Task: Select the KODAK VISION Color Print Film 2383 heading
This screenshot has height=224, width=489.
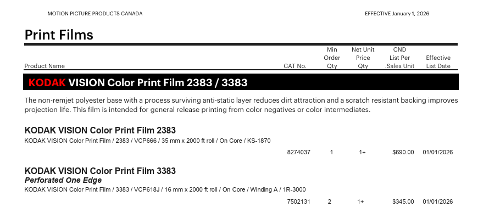Action: 100,131
